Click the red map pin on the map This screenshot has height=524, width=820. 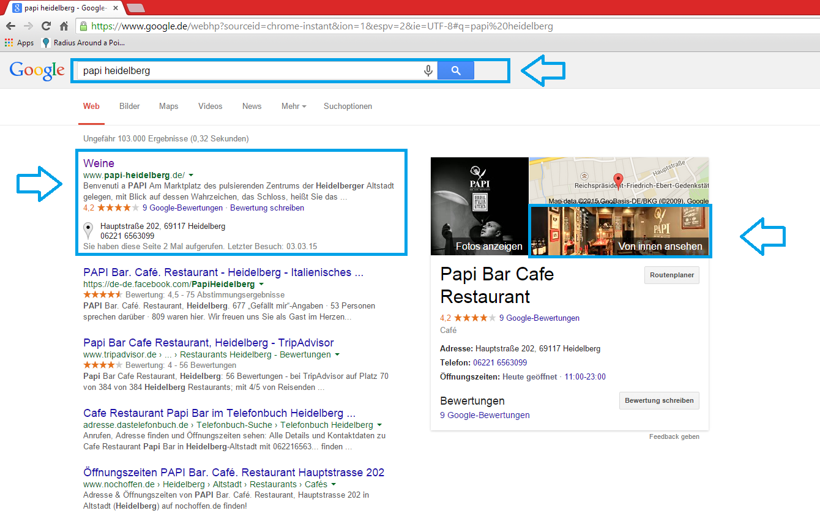[x=618, y=181]
